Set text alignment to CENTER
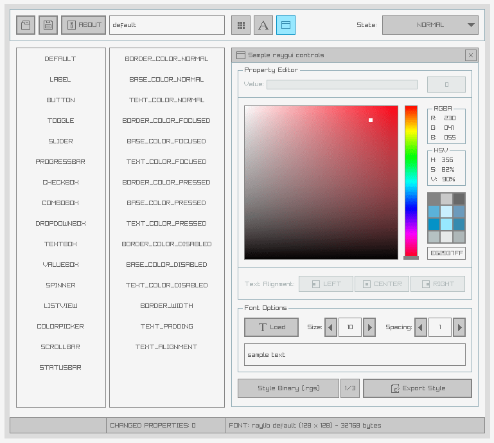This screenshot has height=443, width=494. point(382,284)
